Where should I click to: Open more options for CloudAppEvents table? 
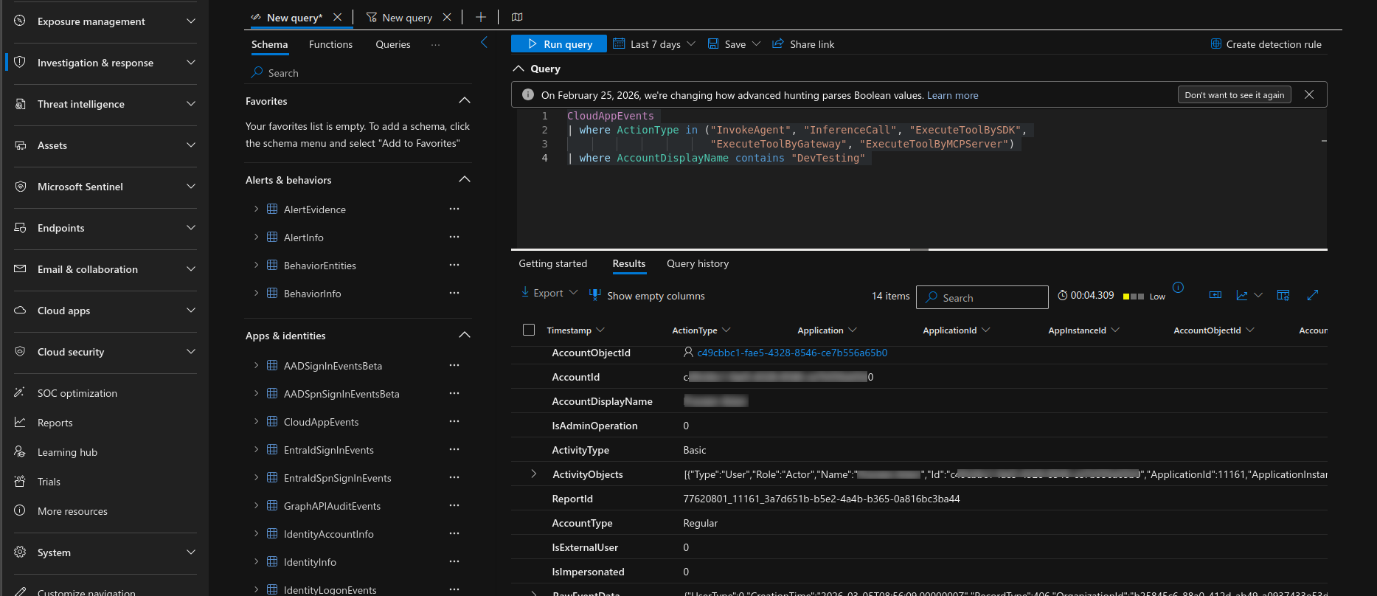[454, 421]
